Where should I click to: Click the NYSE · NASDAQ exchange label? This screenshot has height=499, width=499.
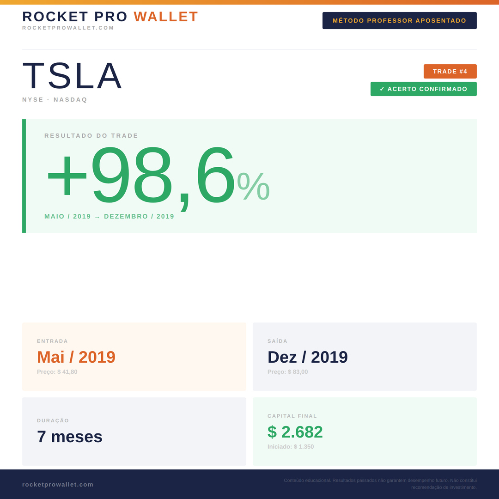55,100
